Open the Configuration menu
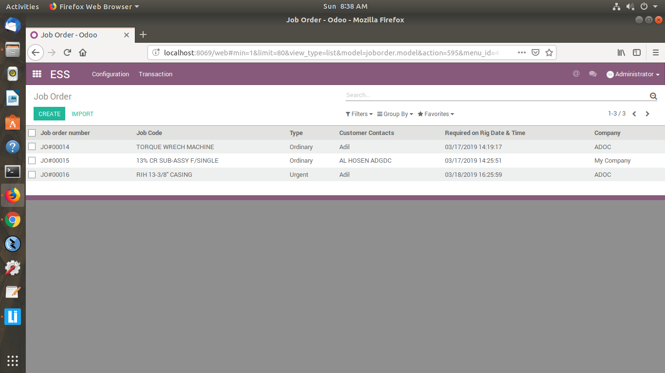 [111, 74]
